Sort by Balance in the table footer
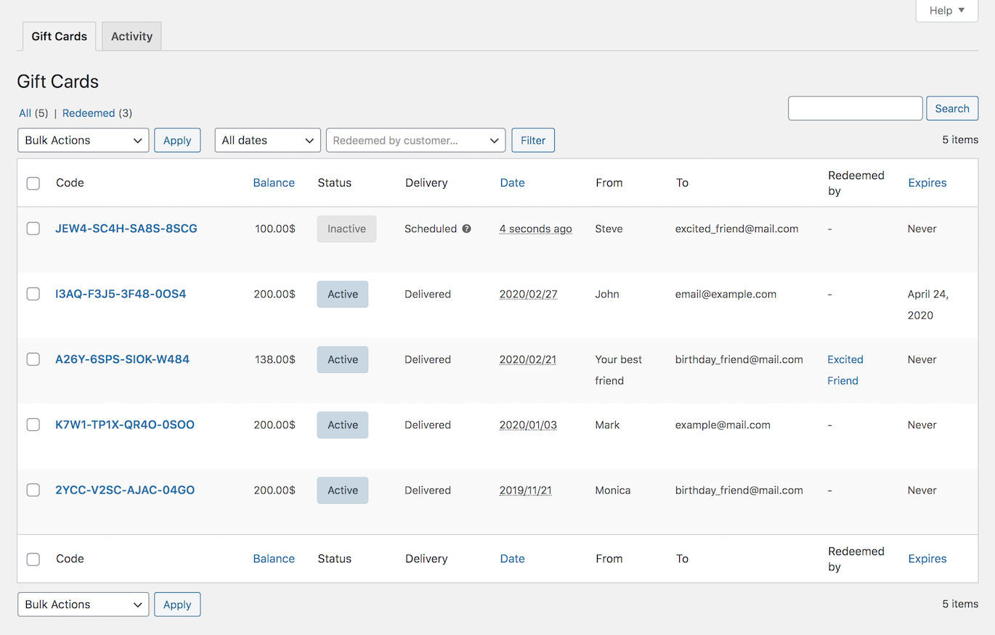 click(274, 559)
